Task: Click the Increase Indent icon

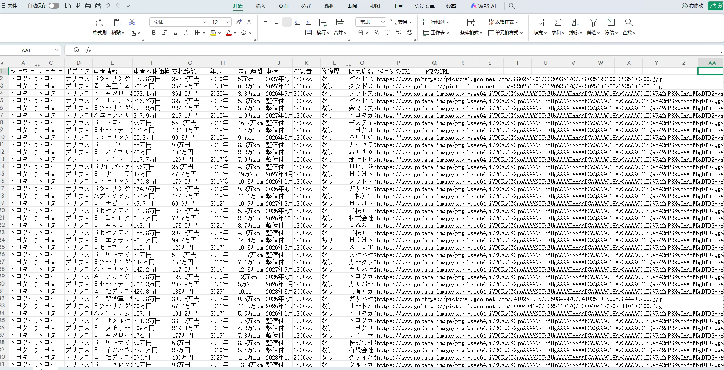Action: (x=308, y=22)
